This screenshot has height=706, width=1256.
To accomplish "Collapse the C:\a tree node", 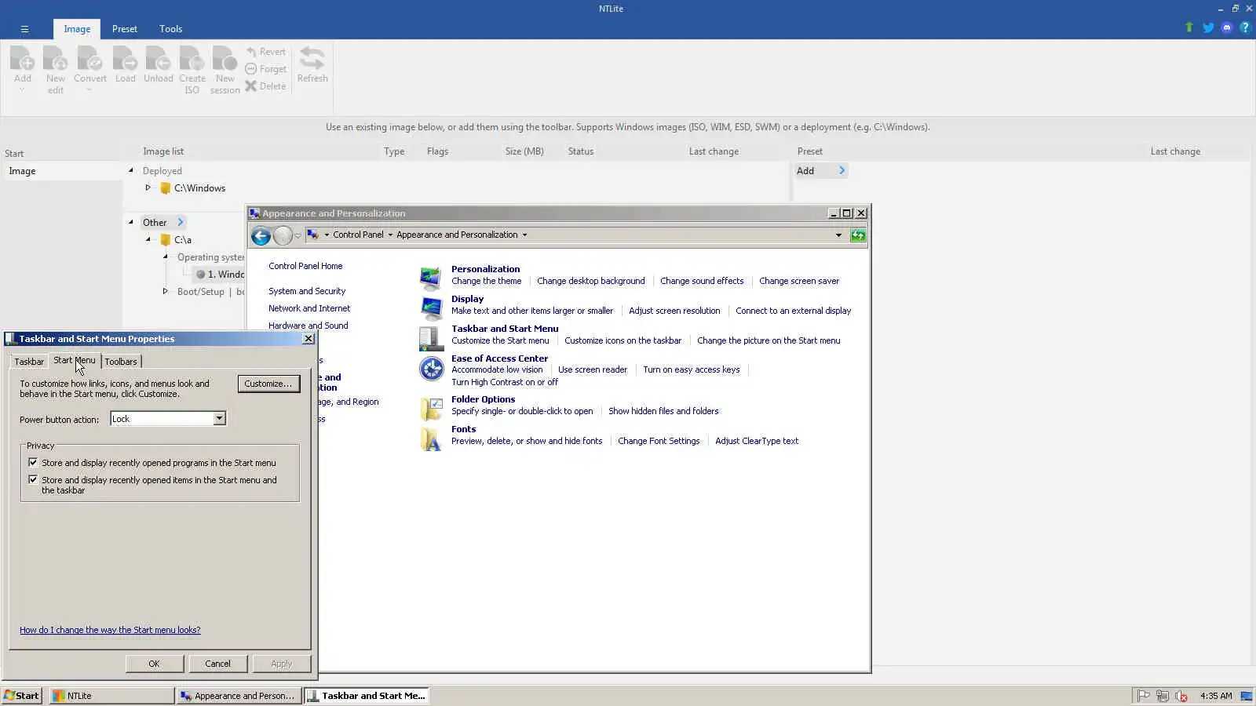I will tap(148, 240).
